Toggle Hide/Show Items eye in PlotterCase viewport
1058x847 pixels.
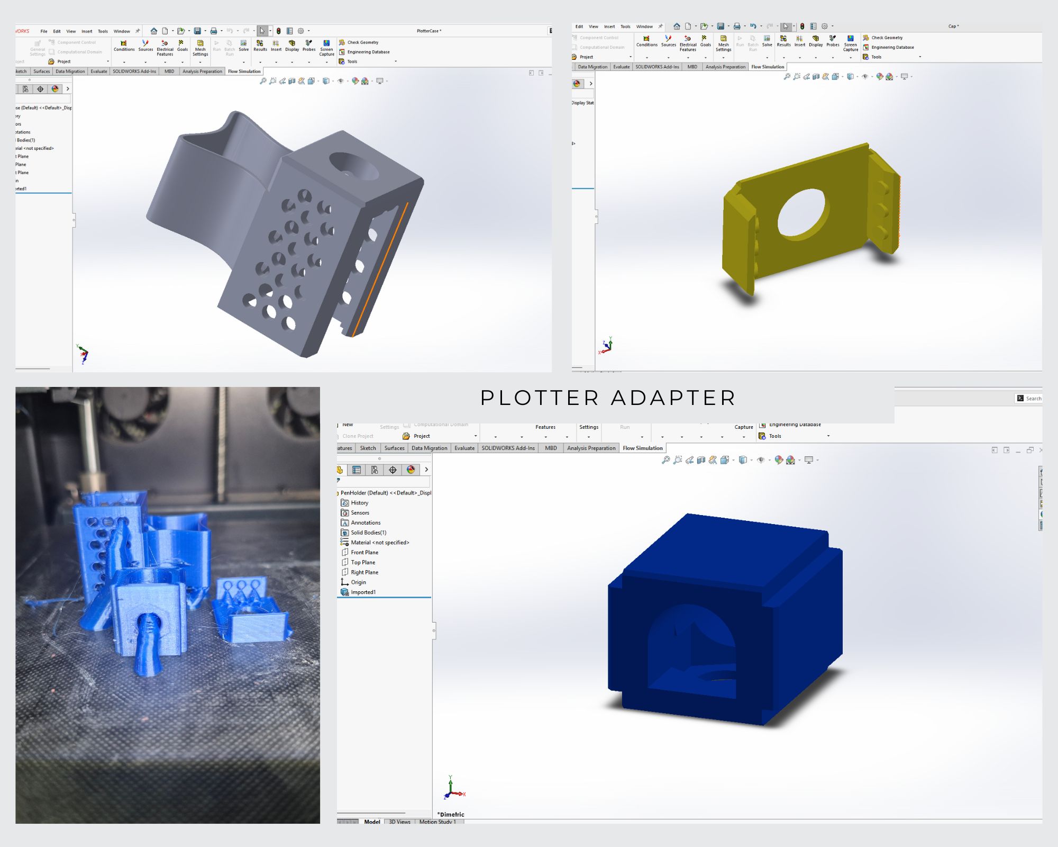(341, 81)
